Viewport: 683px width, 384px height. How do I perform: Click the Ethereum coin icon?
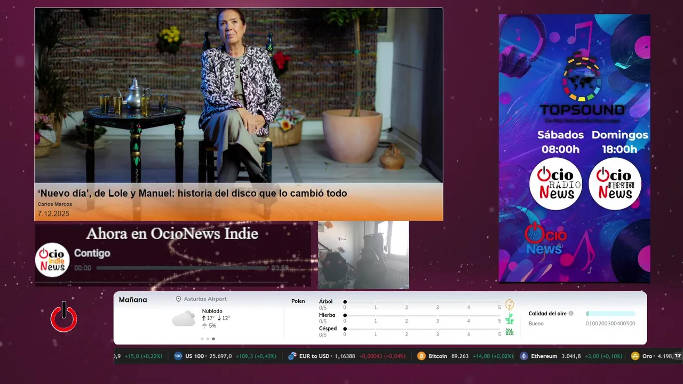524,356
